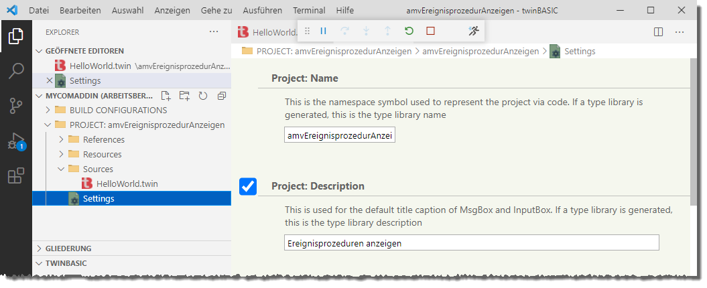This screenshot has height=288, width=707.
Task: Open the Terminal menu
Action: click(x=309, y=11)
